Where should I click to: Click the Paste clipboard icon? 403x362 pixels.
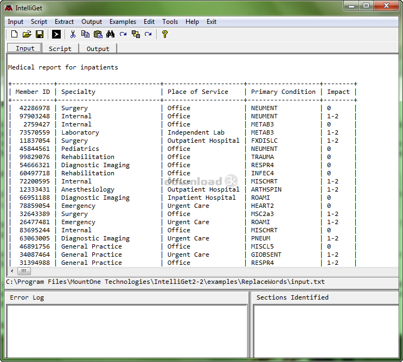tap(98, 34)
